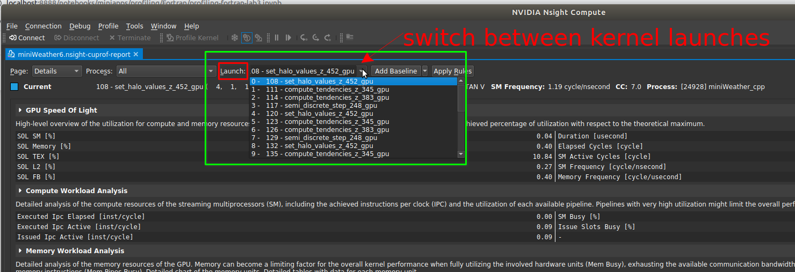Open the Process dropdown showing All

(166, 71)
